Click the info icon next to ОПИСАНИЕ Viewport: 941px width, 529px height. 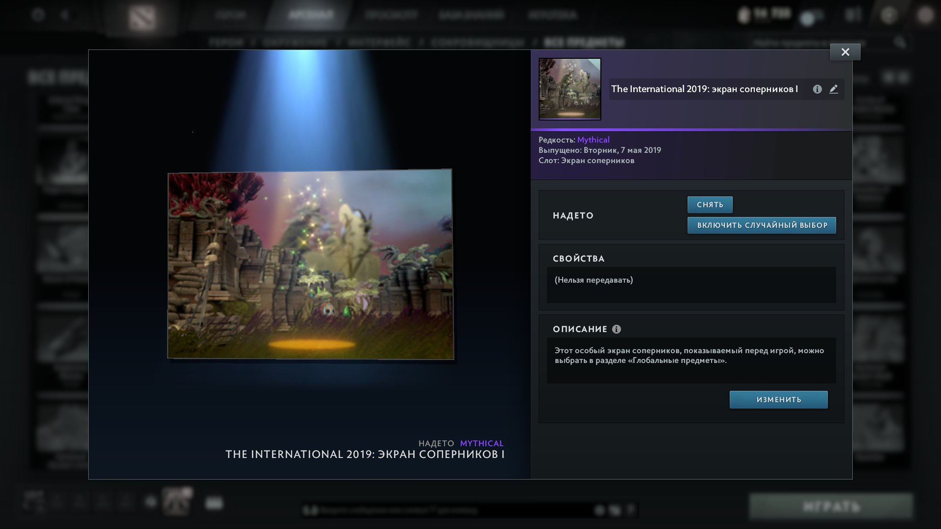pyautogui.click(x=617, y=329)
